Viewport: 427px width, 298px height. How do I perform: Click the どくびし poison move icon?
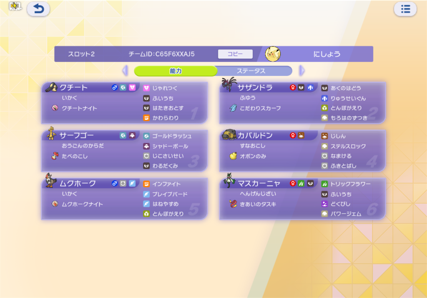[324, 204]
